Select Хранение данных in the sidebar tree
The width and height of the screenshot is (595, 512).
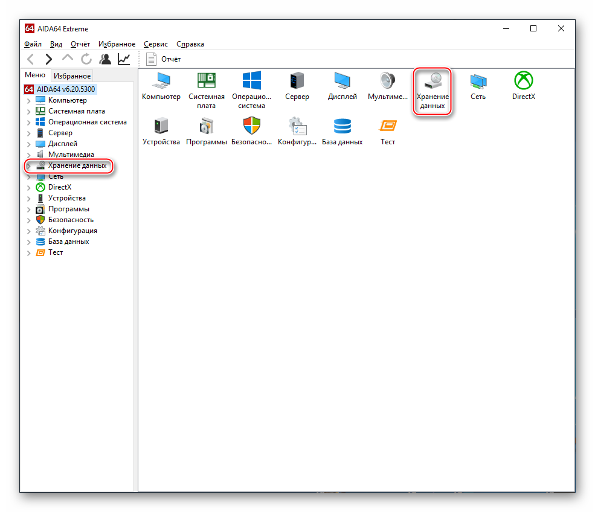click(77, 165)
